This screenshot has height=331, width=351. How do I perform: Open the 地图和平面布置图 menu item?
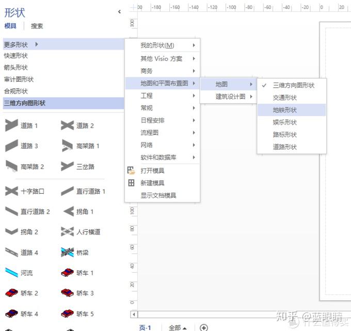click(162, 83)
